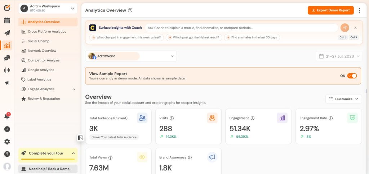Screen dimensions: 369x174
Task: Open the Customize dropdown
Action: point(343,99)
